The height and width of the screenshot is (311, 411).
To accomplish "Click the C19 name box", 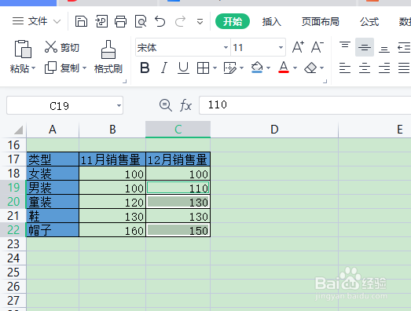I will (x=60, y=105).
